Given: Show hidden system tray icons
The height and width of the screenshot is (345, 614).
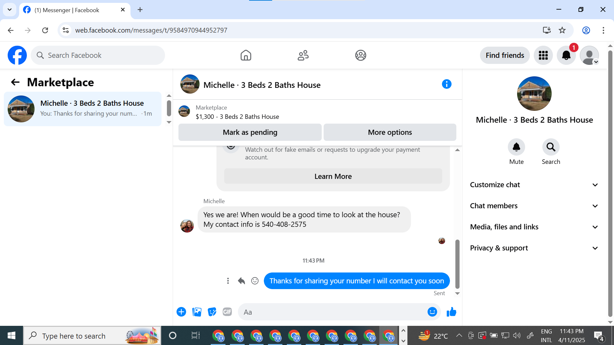Looking at the screenshot, I should pos(459,335).
